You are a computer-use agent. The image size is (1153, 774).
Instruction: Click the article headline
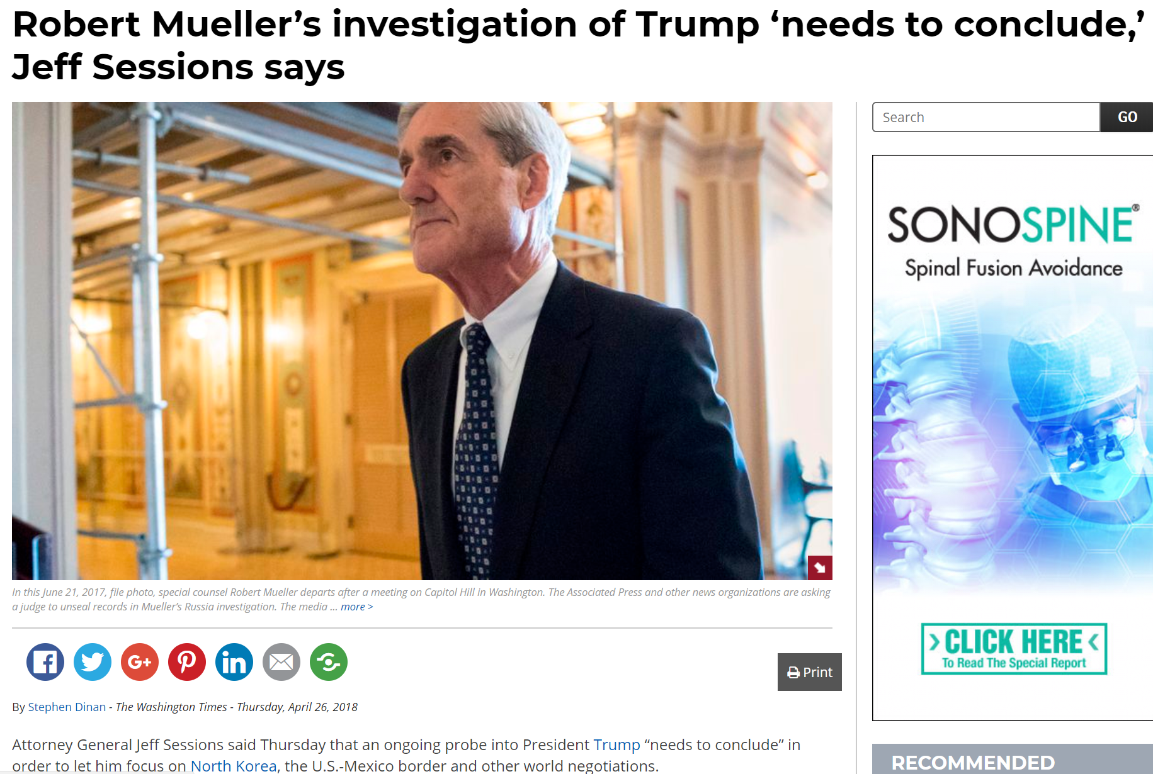click(x=578, y=45)
